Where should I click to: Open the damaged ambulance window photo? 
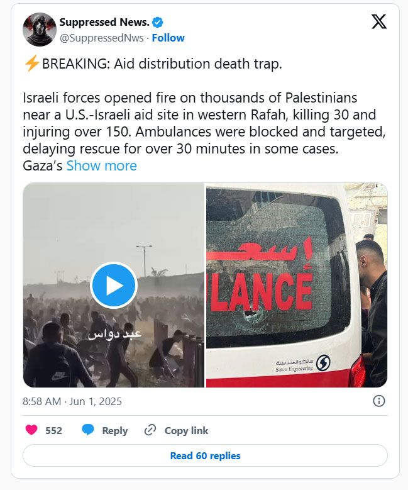pyautogui.click(x=297, y=285)
